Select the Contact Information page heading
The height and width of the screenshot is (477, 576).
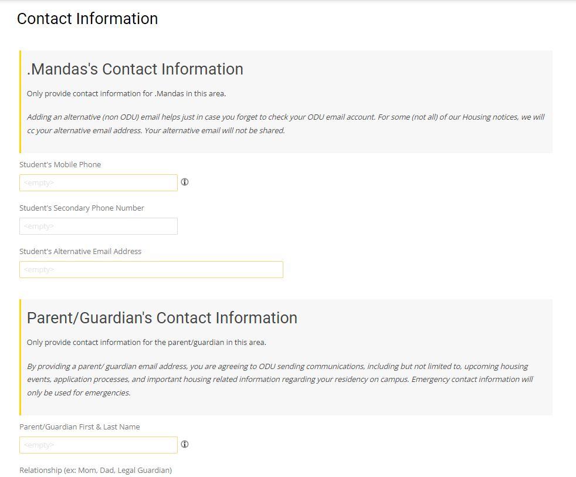pos(88,19)
